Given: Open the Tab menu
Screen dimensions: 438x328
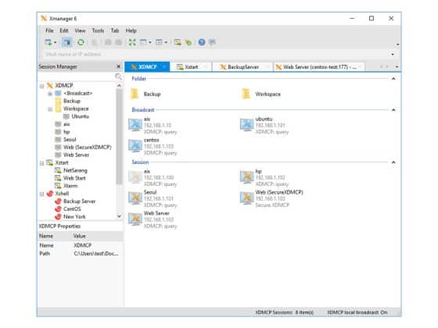Looking at the screenshot, I should [x=115, y=30].
